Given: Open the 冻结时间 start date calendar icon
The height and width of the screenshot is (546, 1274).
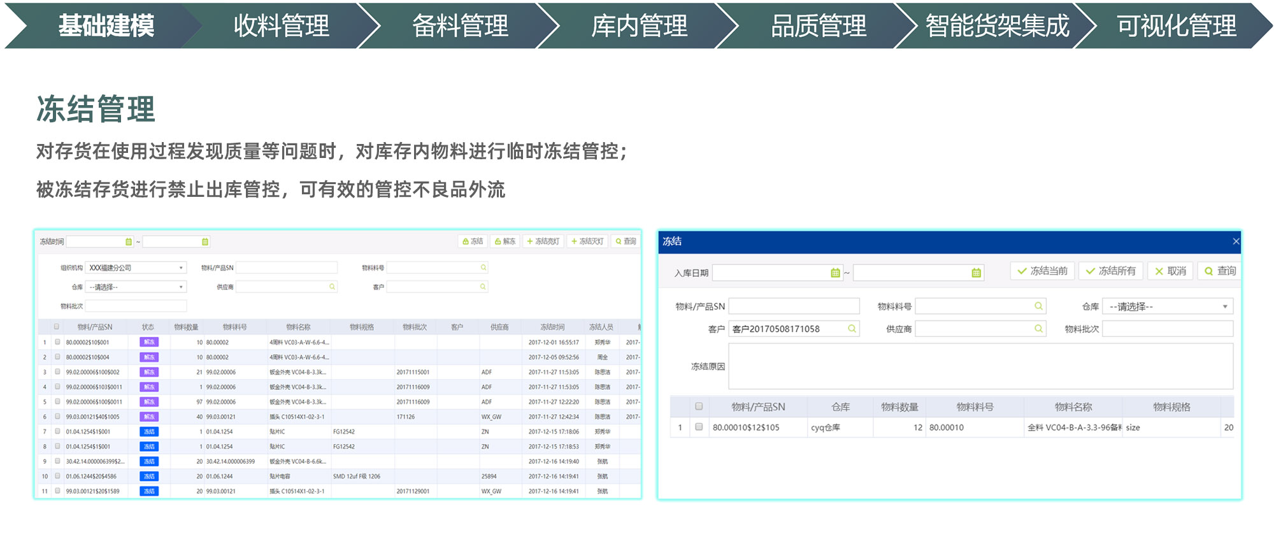Looking at the screenshot, I should 129,242.
